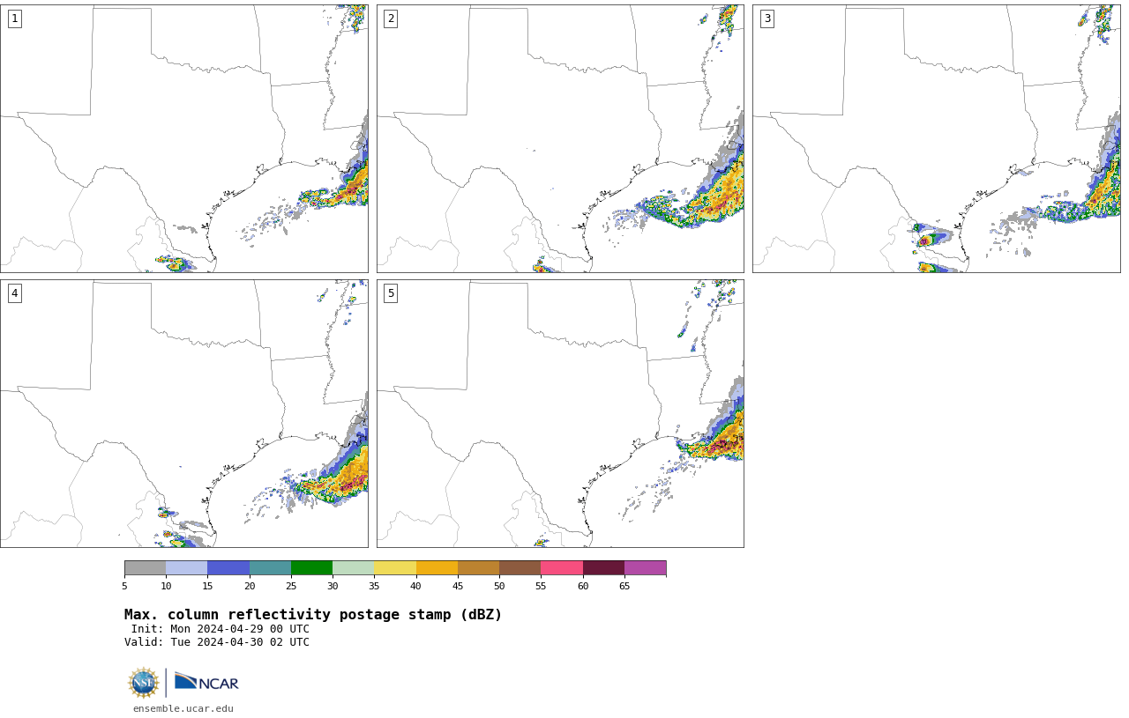This screenshot has height=718, width=1129.
Task: Select the maroon 60-65 dBZ swatch
Action: (603, 567)
